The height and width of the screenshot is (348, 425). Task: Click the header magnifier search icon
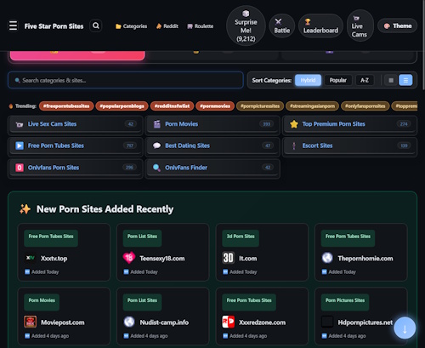96,26
